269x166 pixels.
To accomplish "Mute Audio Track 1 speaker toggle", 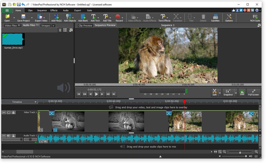I will point(9,136).
